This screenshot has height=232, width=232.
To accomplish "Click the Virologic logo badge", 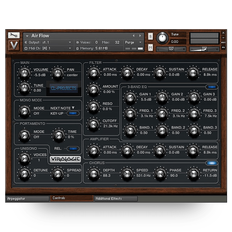I will (66, 159).
